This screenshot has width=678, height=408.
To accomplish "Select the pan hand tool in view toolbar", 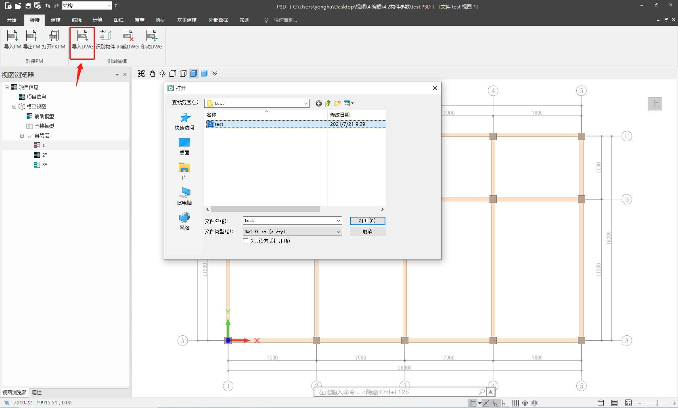I will (152, 73).
